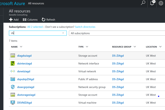The image size is (165, 110).
Task: Click the Switch directories link
Action: [85, 27]
